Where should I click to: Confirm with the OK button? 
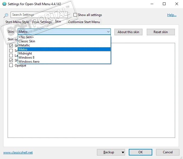pyautogui.click(x=141, y=152)
